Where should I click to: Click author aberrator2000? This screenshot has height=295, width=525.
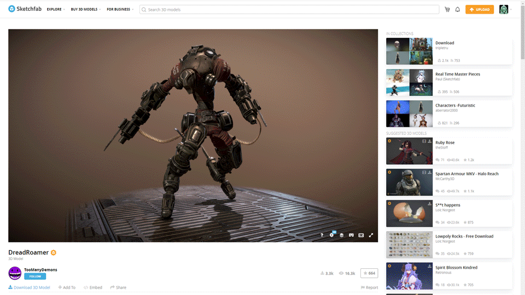click(x=446, y=110)
